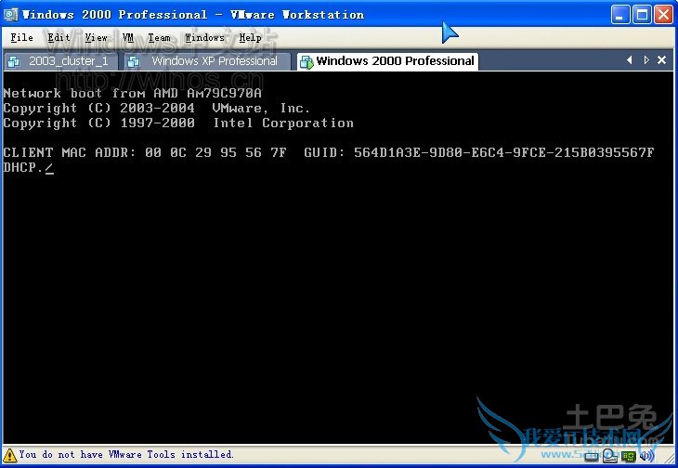Click the 'You do not have VMware Tools installed' message
The height and width of the screenshot is (468, 678).
tap(125, 454)
